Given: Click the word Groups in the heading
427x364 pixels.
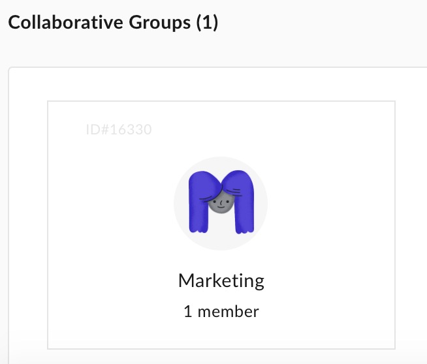Looking at the screenshot, I should 159,23.
